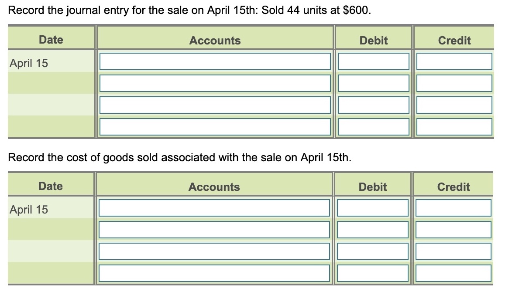Click first Debit field in sale entry
This screenshot has width=519, height=295.
click(373, 61)
